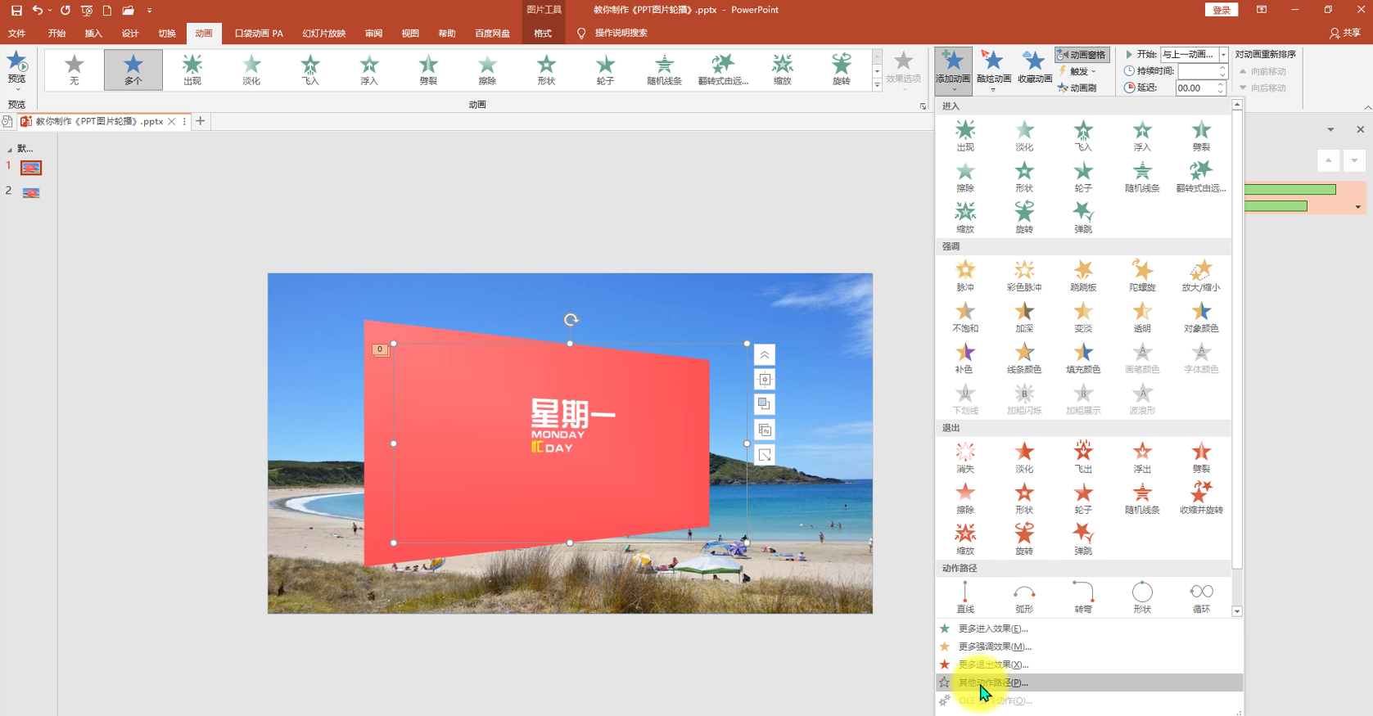Image resolution: width=1373 pixels, height=716 pixels.
Task: Pick 直线 motion path
Action: coord(965,597)
